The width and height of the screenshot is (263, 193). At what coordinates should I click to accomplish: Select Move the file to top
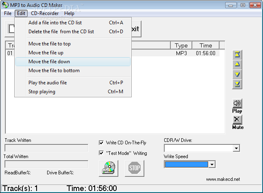[x=73, y=44]
